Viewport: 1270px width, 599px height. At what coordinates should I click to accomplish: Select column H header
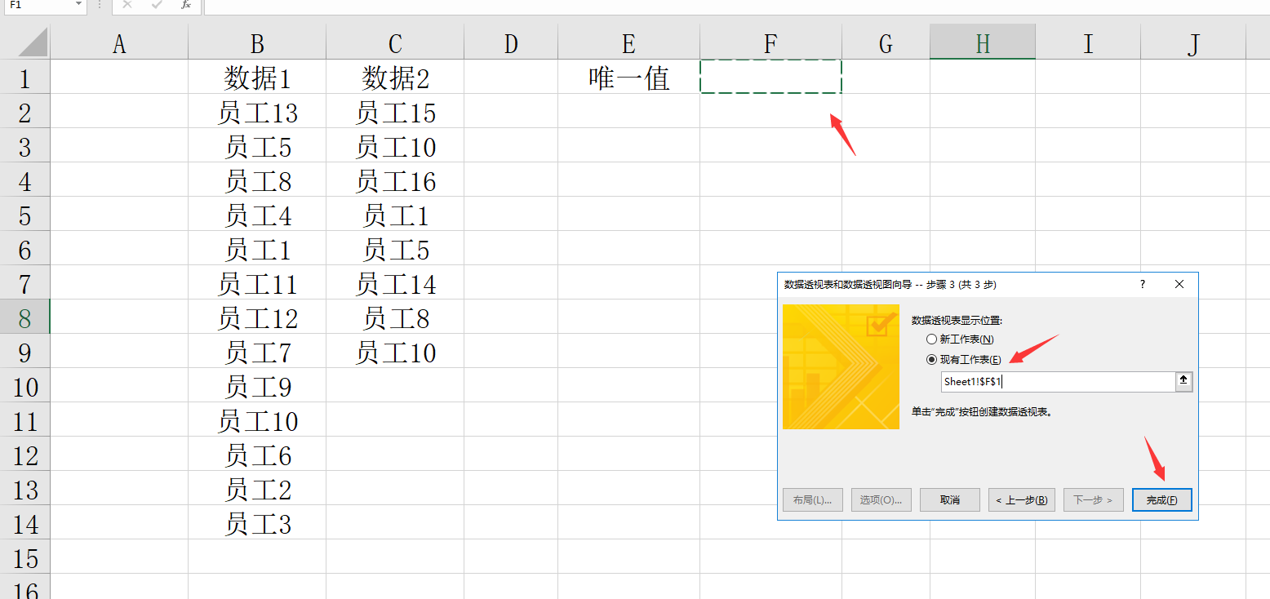[x=983, y=43]
